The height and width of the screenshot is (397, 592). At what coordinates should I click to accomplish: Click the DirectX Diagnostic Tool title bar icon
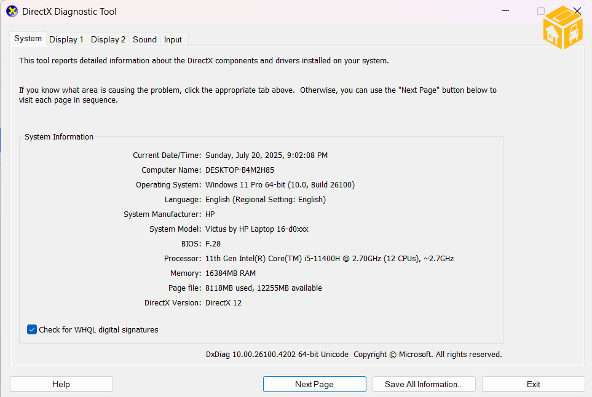pyautogui.click(x=12, y=12)
